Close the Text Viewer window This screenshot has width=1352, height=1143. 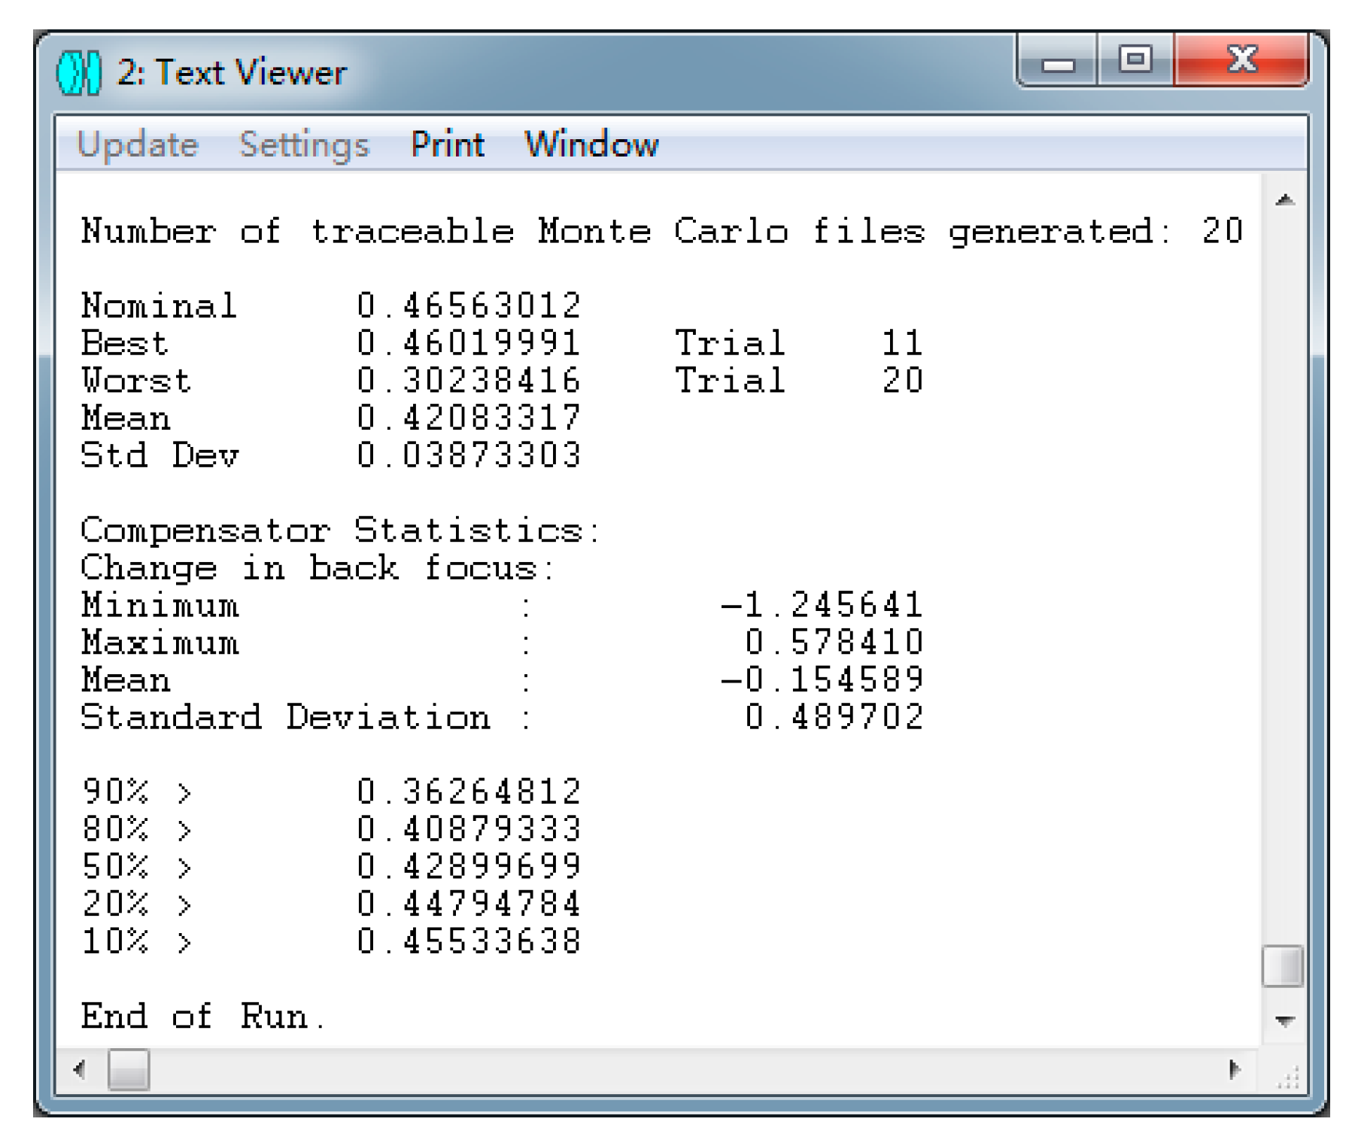click(x=1240, y=60)
